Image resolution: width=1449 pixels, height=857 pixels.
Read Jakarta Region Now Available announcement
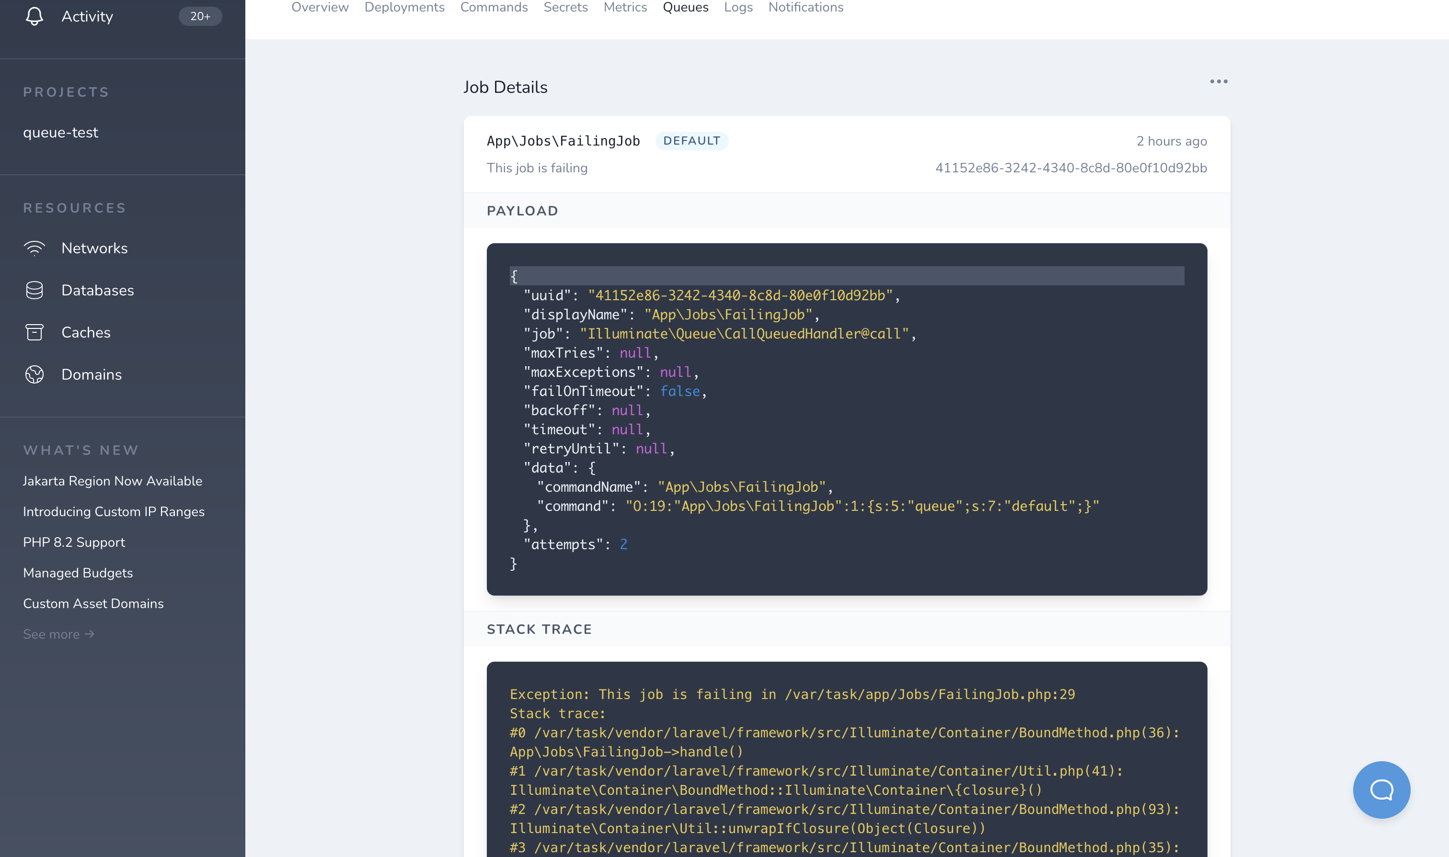[x=113, y=481]
